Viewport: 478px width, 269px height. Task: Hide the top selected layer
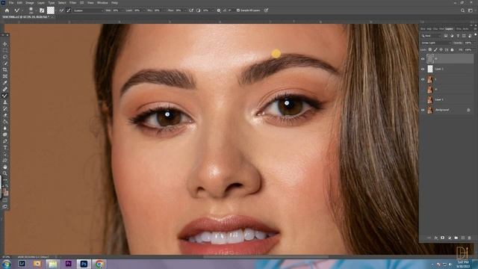coord(423,59)
